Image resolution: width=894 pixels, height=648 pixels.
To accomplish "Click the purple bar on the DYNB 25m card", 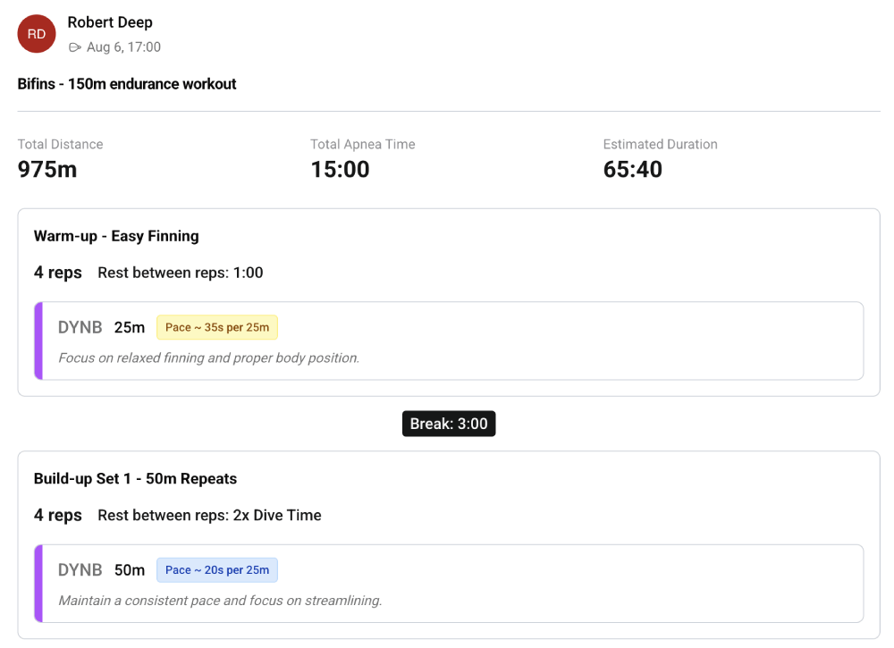I will [38, 341].
